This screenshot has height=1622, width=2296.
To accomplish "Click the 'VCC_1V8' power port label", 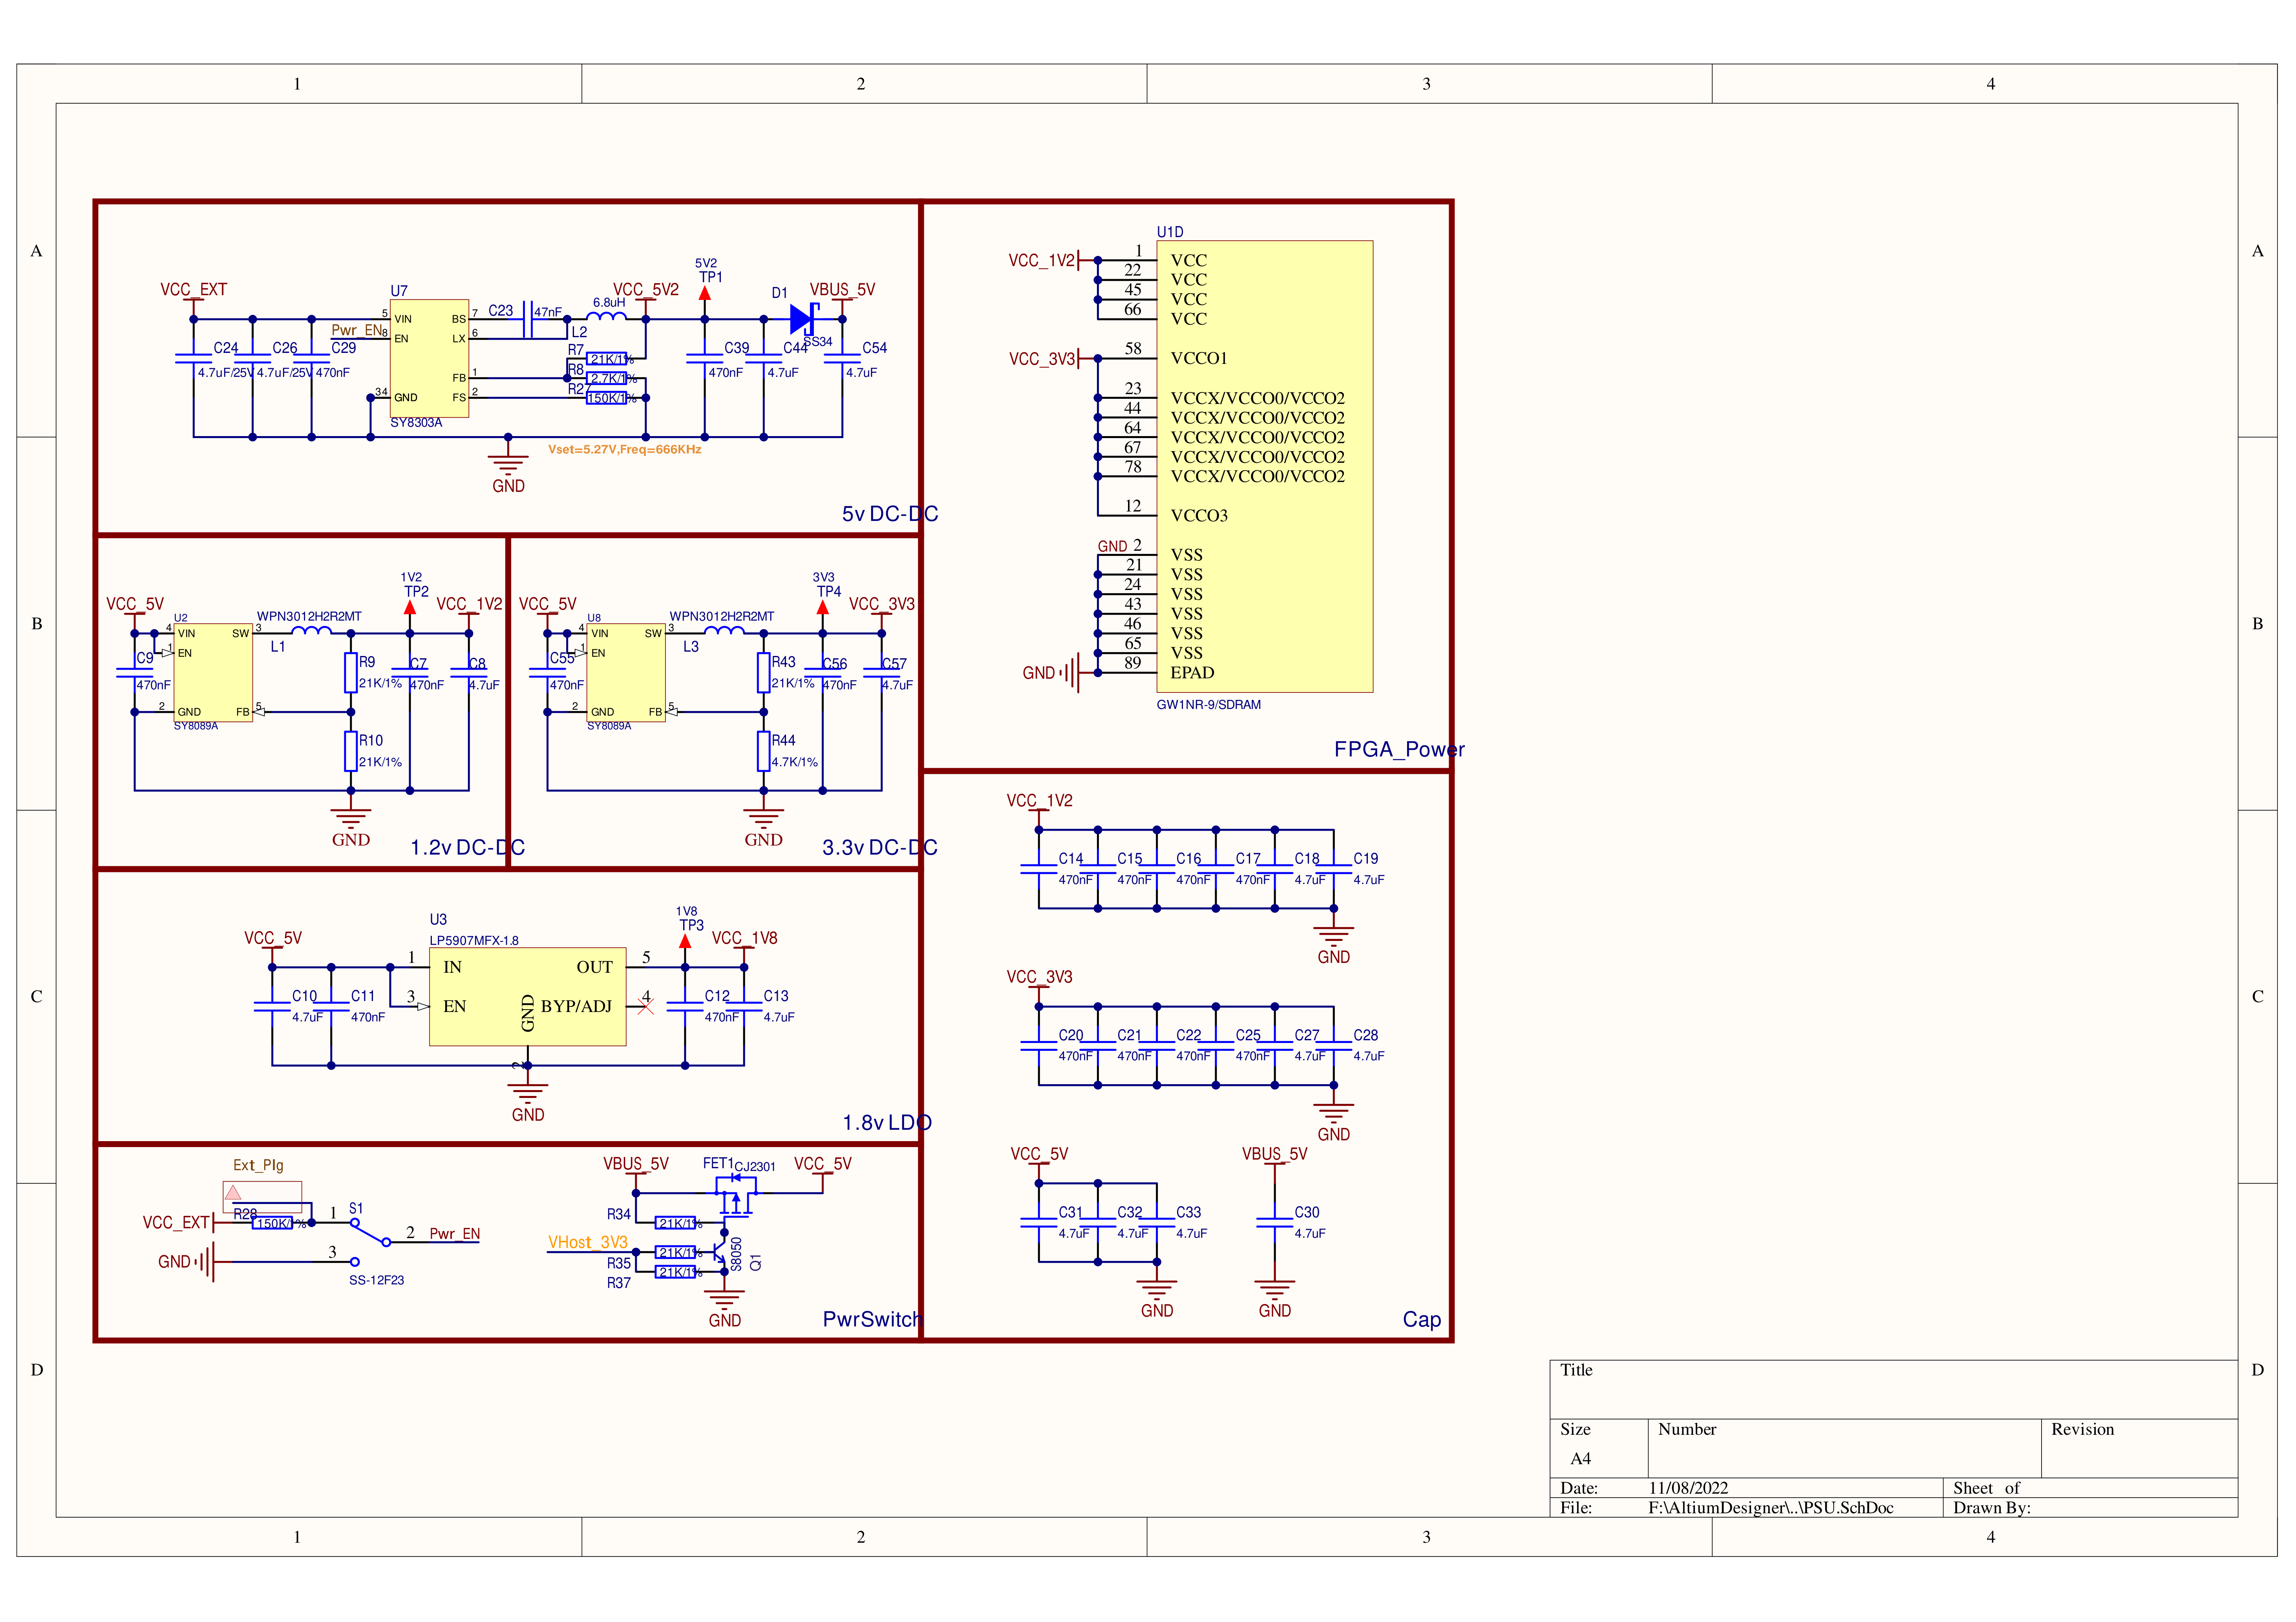I will click(x=745, y=939).
